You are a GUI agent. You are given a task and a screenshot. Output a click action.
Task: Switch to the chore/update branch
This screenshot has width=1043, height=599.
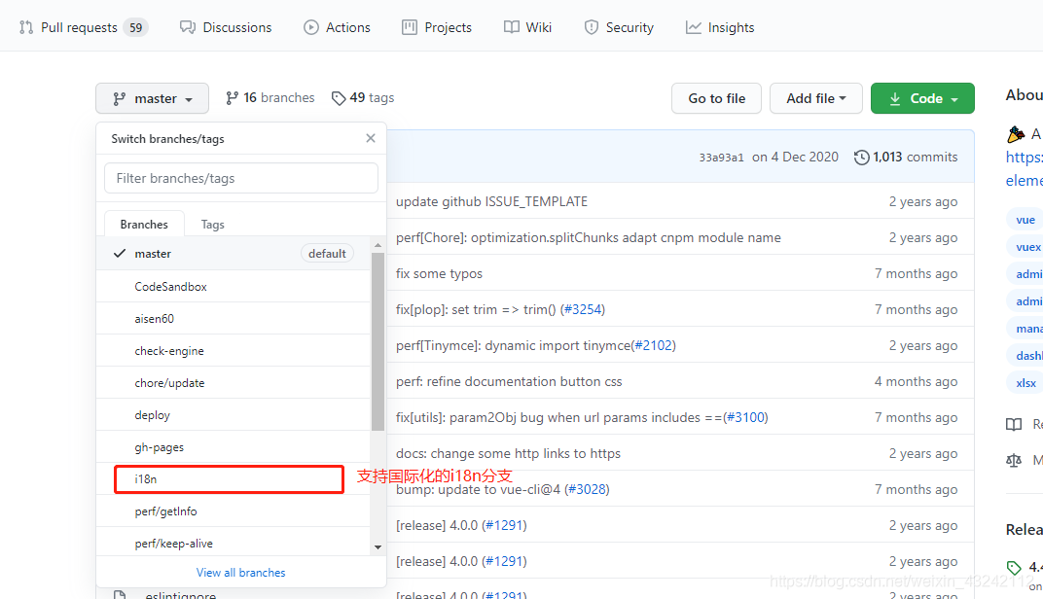(233, 383)
